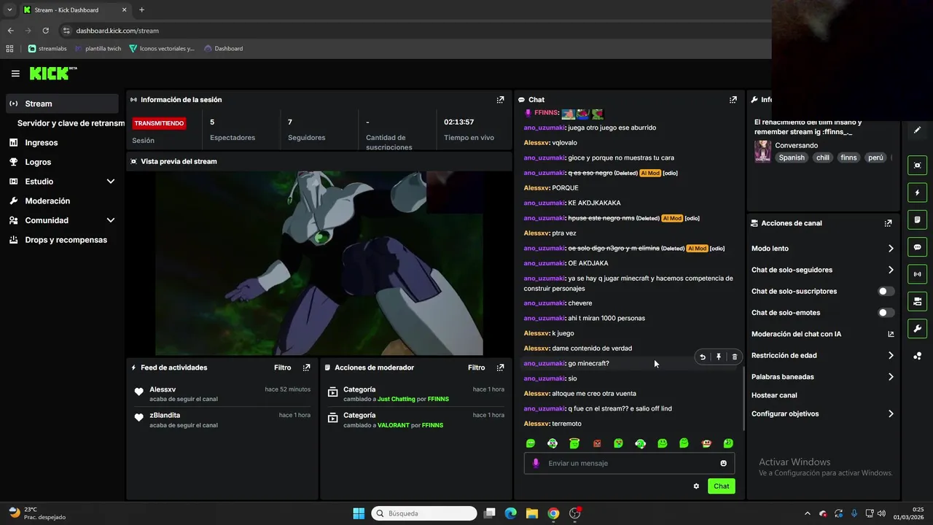
Task: Click the three-dots icon at bottom of right sidebar
Action: tap(918, 356)
